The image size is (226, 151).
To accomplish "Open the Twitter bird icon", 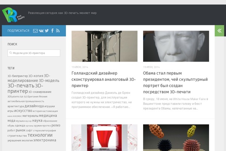I will coord(47,31).
